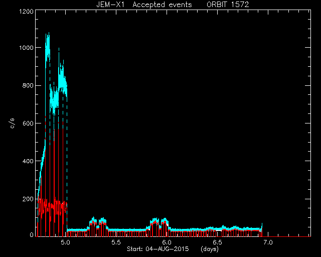Click the 7.0 x-axis tick label

(268, 242)
